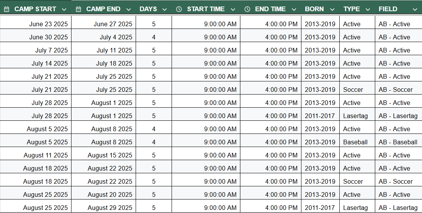Open the DAYS column filter chevron
The height and width of the screenshot is (213, 422).
[x=165, y=9]
